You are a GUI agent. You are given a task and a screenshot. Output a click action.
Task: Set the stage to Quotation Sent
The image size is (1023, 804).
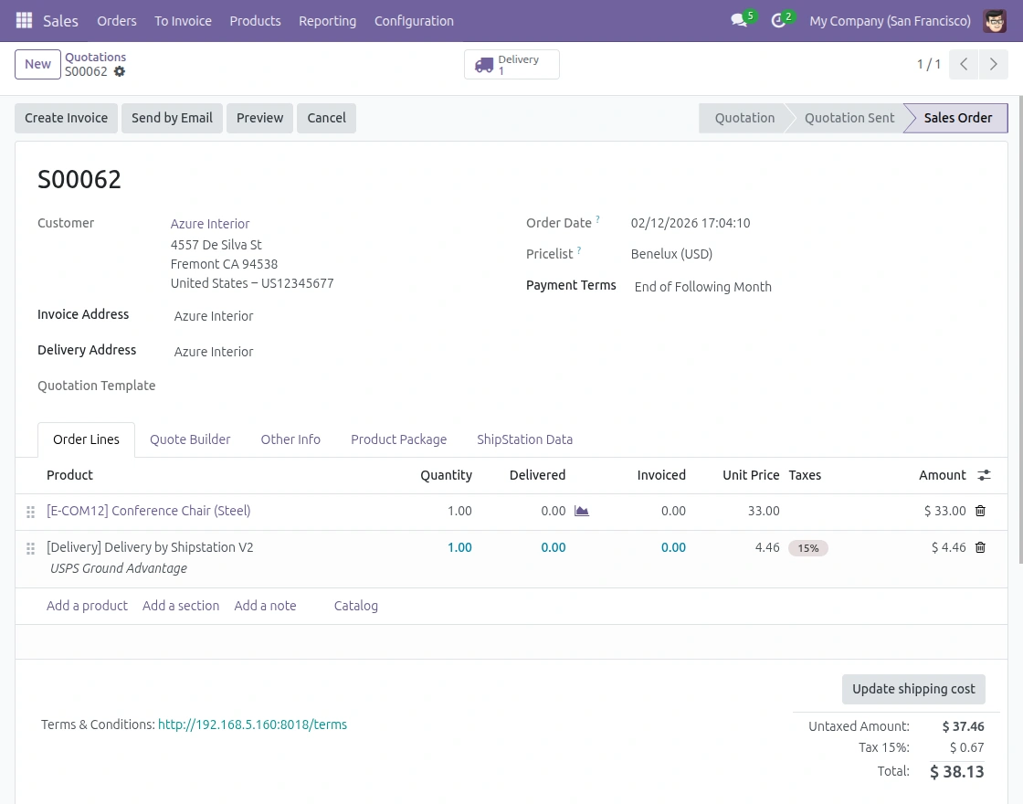849,118
